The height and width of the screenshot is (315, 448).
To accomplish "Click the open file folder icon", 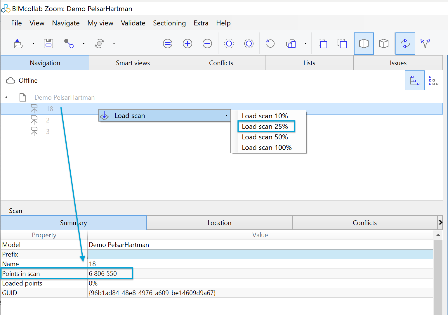I will (18, 44).
